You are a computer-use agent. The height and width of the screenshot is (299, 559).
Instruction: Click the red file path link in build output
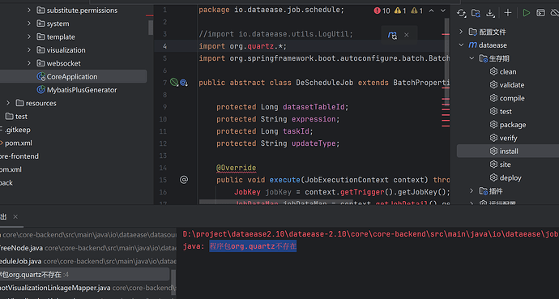point(371,234)
